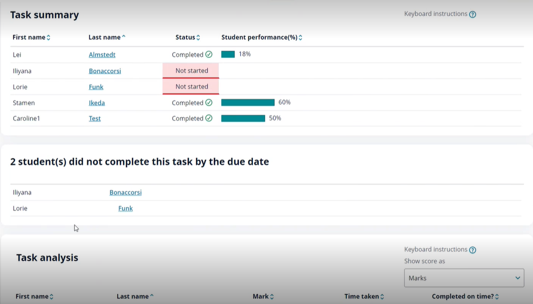Toggle Mark column sorting in Task analysis
Image resolution: width=533 pixels, height=304 pixels.
(x=271, y=296)
